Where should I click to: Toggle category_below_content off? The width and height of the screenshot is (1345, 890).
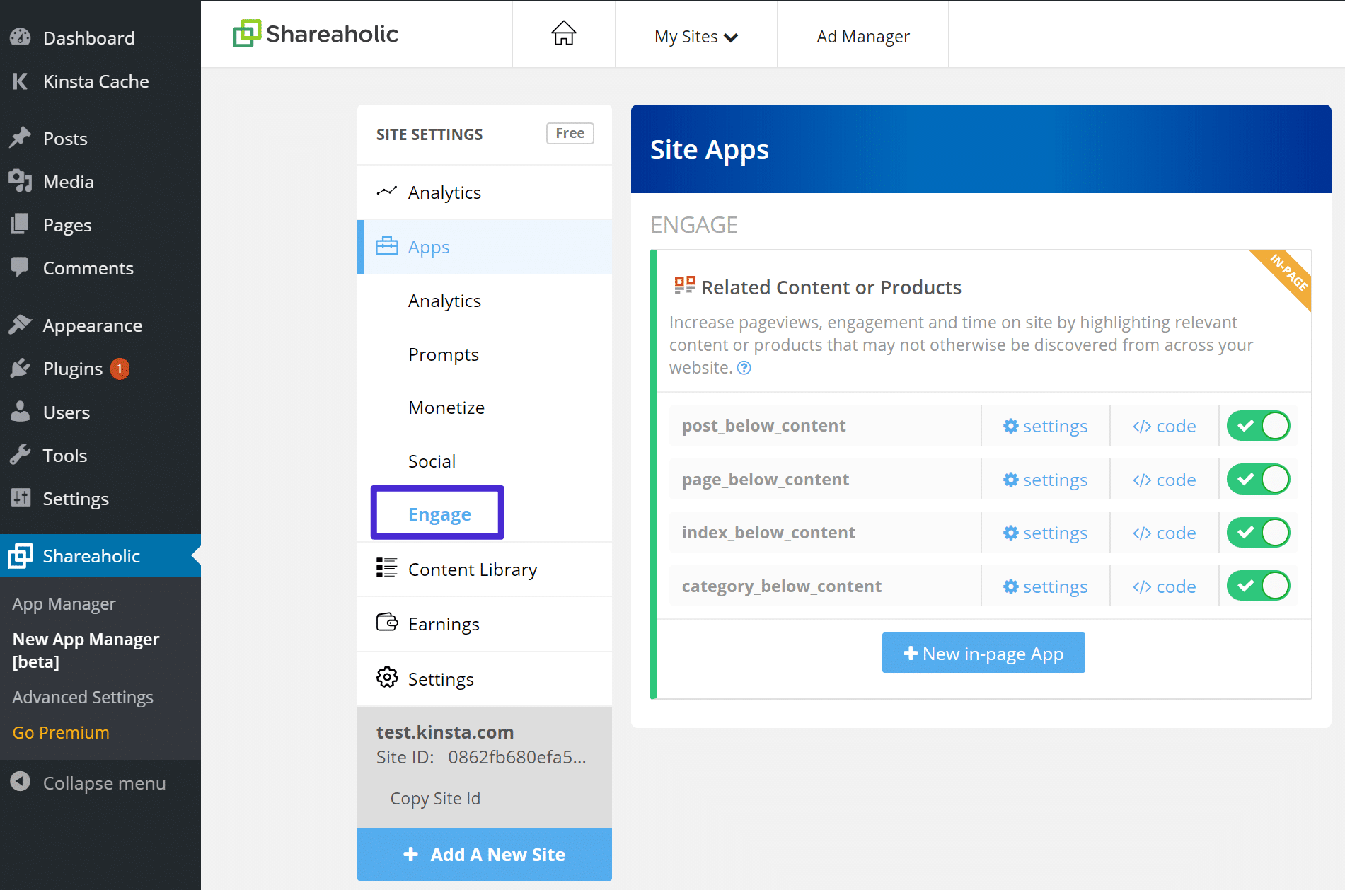click(1258, 585)
